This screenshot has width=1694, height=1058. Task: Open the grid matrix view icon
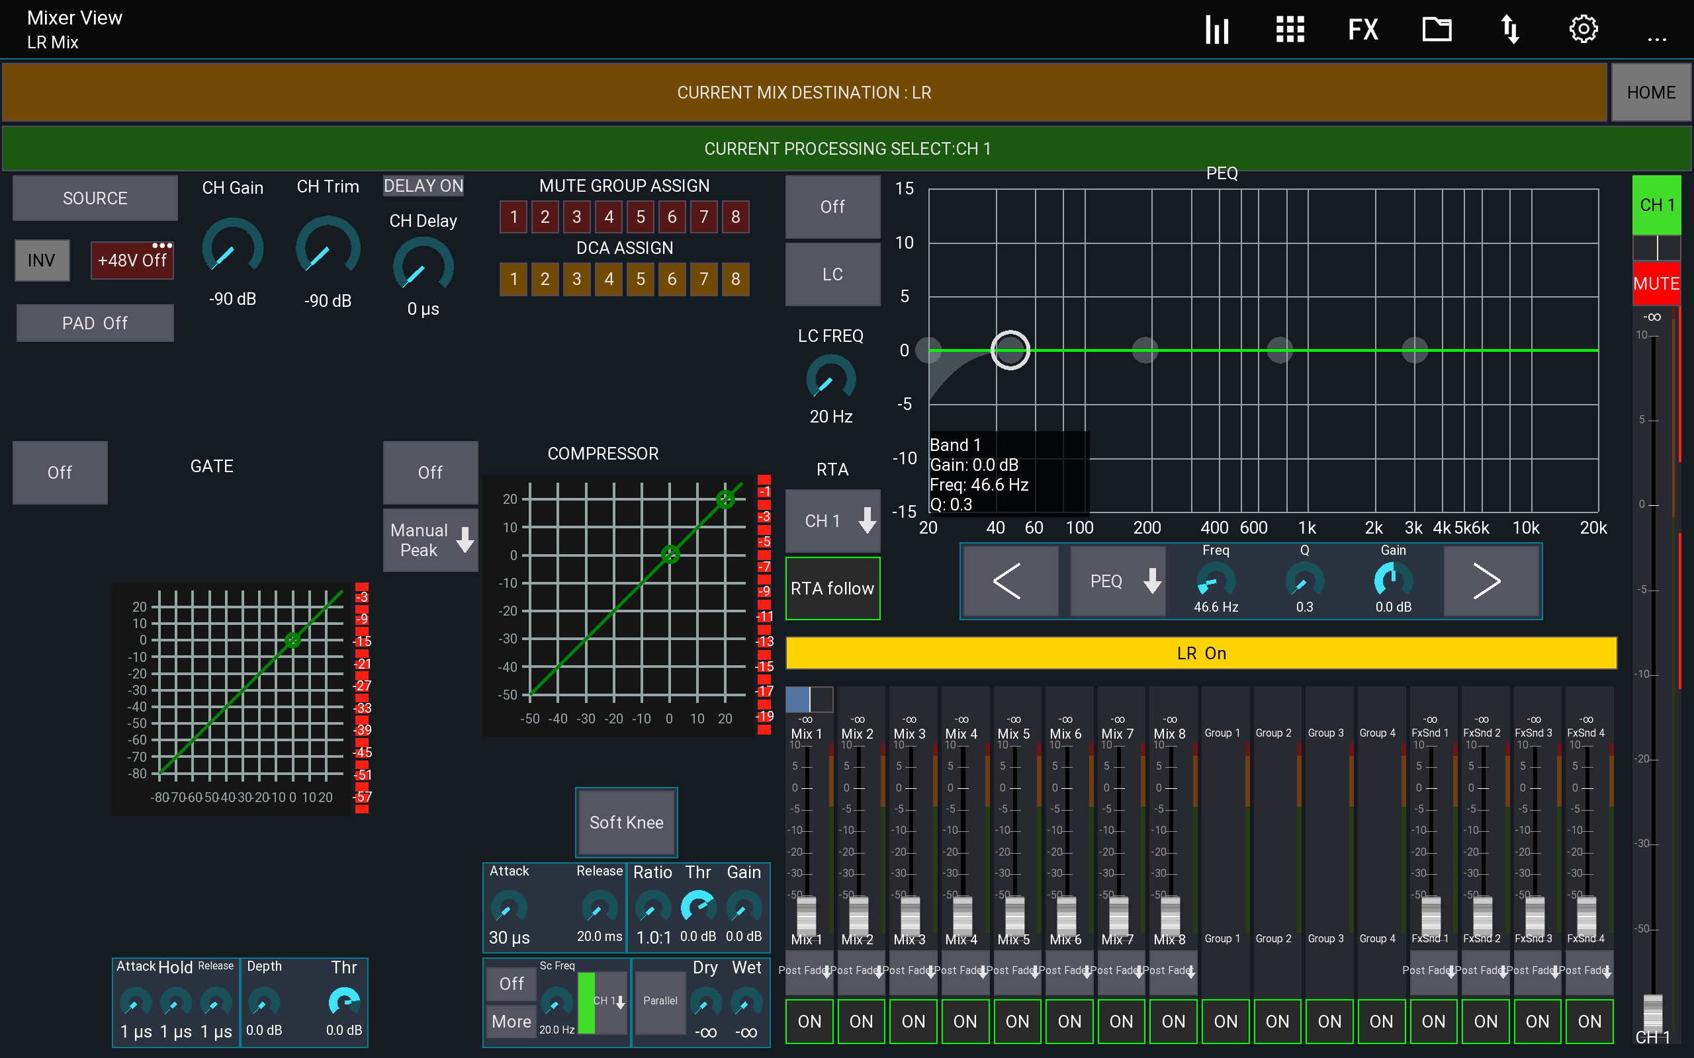[x=1290, y=29]
